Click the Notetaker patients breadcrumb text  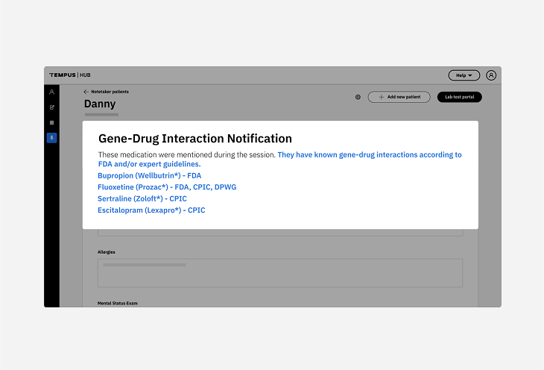click(x=110, y=92)
